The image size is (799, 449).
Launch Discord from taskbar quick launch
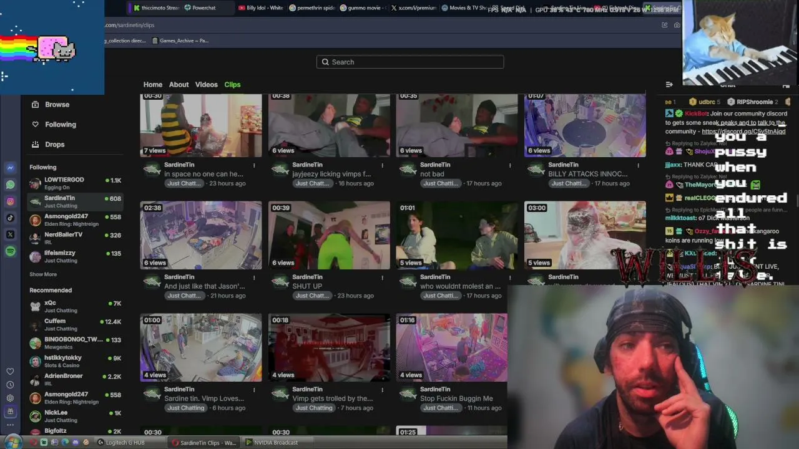coord(76,443)
